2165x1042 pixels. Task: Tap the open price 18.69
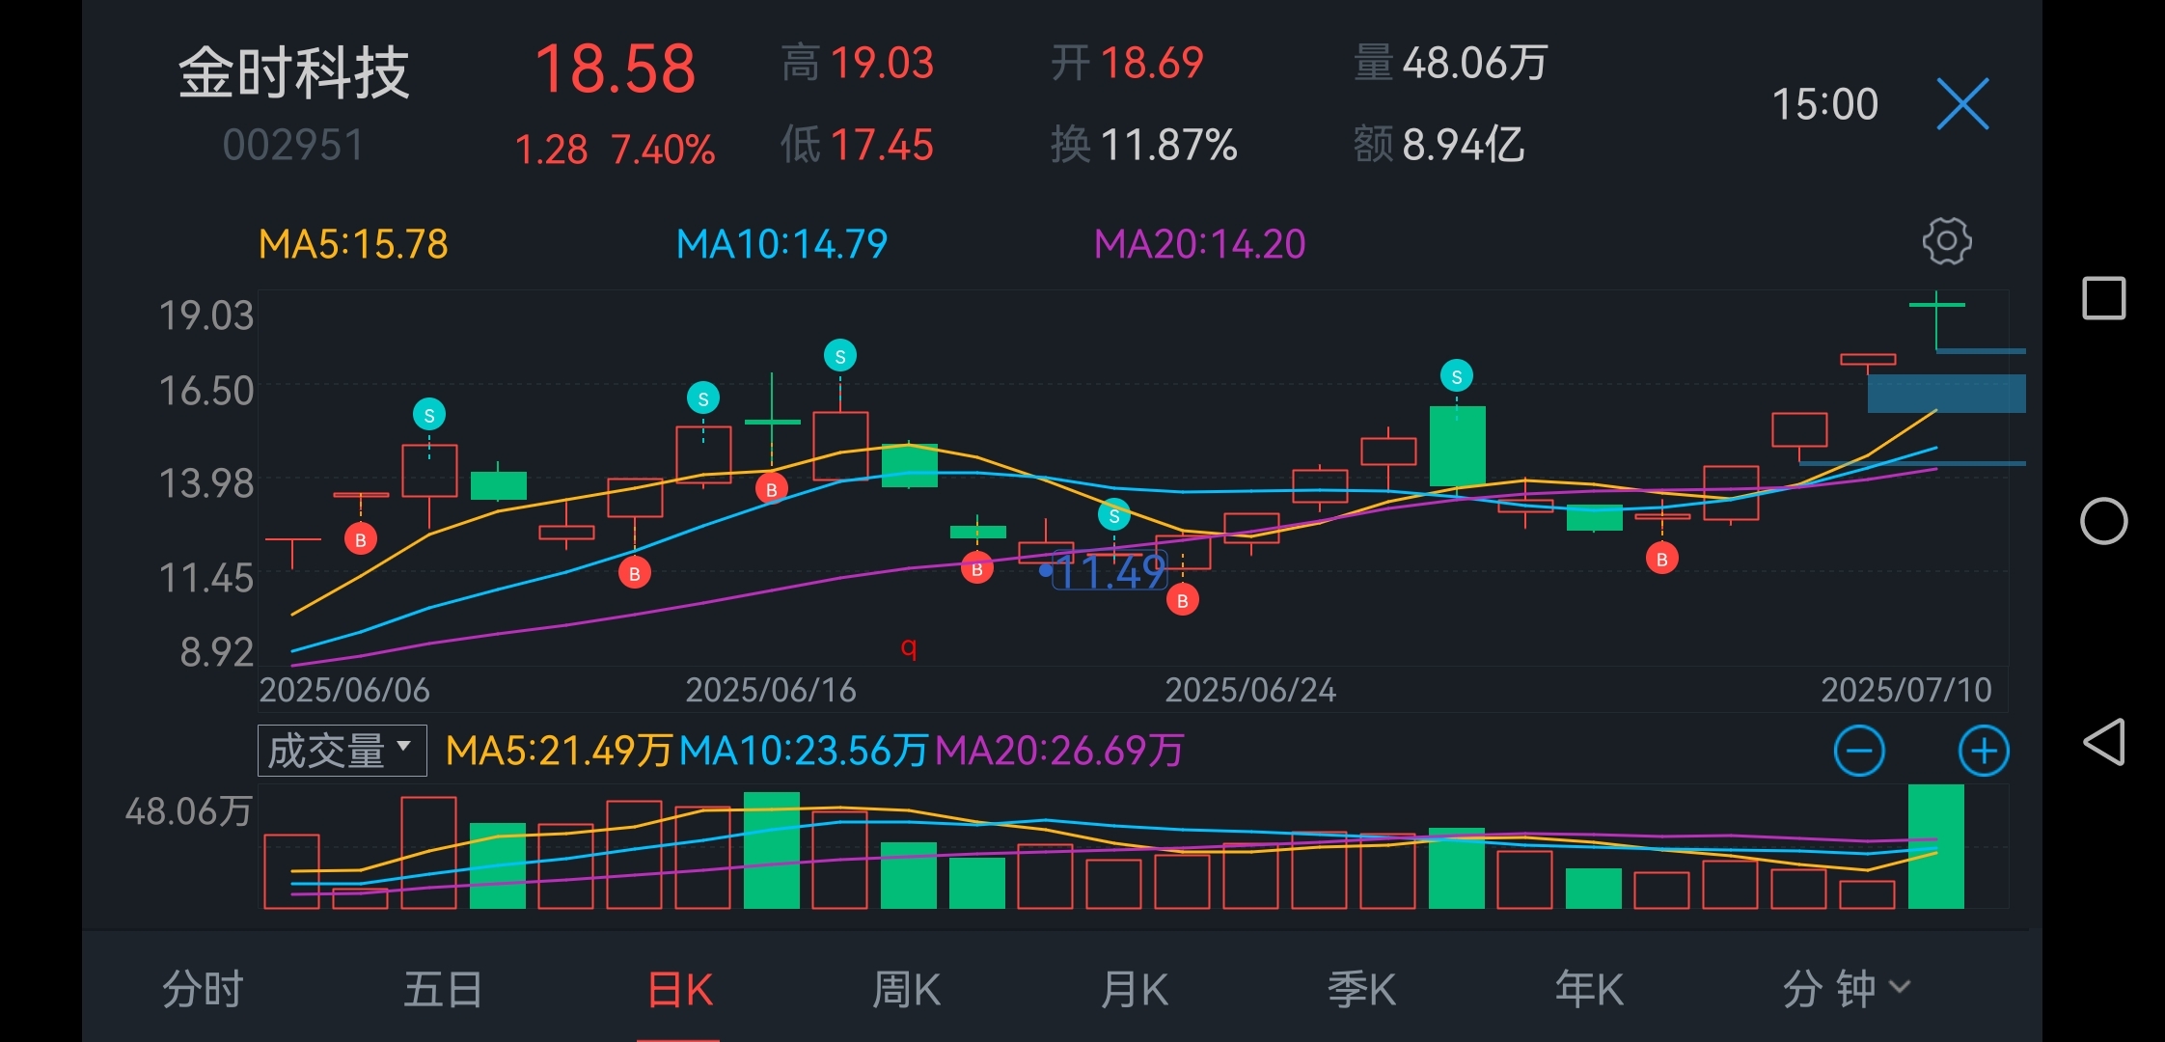click(1152, 64)
